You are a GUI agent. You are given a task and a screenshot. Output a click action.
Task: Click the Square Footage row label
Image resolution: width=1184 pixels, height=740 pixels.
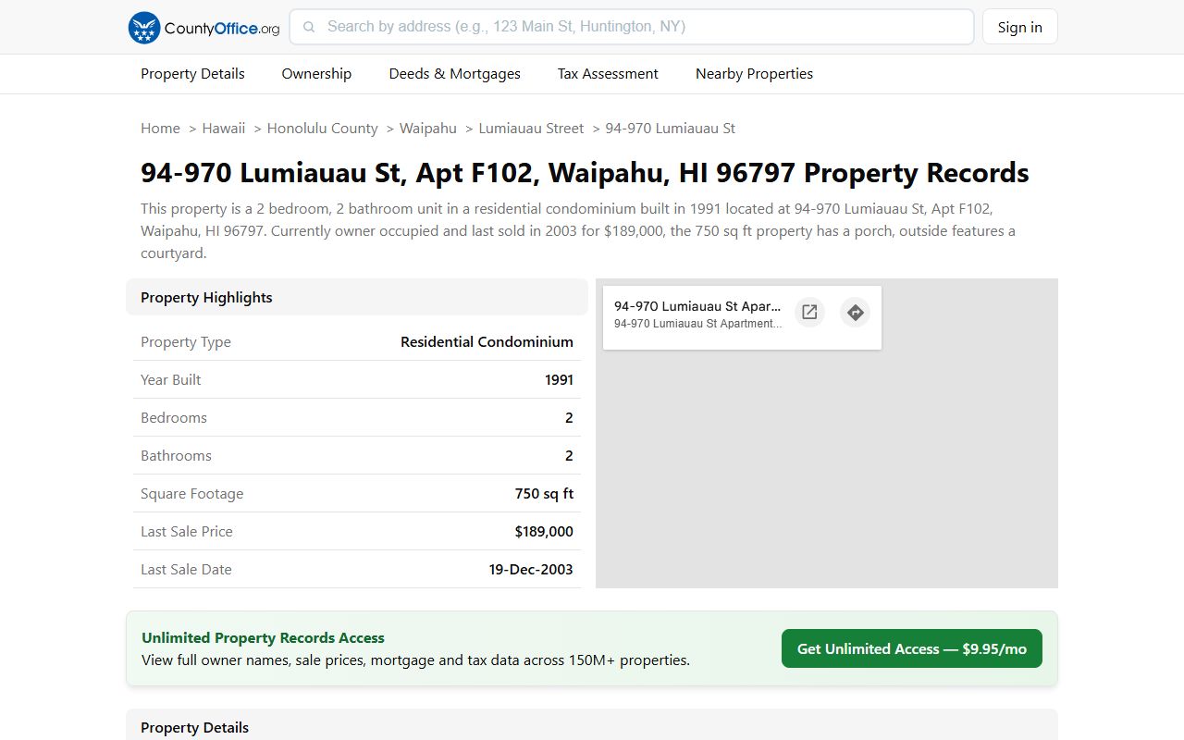pyautogui.click(x=191, y=494)
